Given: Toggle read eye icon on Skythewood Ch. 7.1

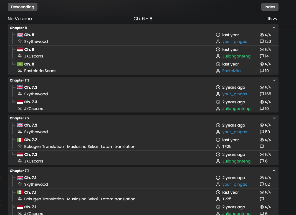Looking at the screenshot, I should tap(262, 178).
